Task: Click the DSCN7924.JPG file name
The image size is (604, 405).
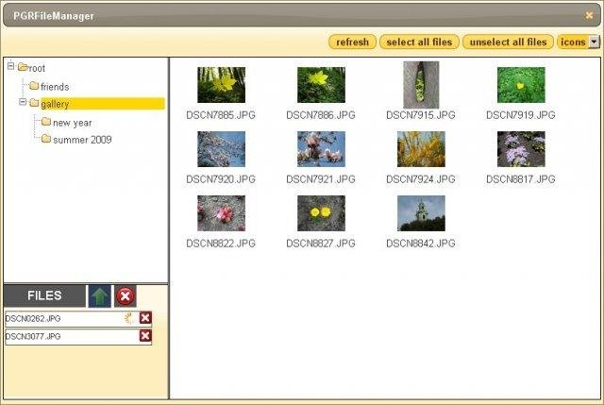Action: [421, 179]
